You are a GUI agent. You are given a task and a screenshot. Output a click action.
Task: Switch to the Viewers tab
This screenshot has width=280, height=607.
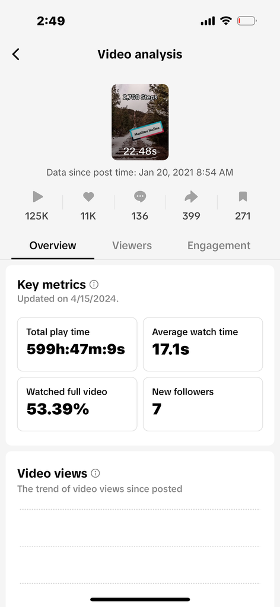point(132,246)
